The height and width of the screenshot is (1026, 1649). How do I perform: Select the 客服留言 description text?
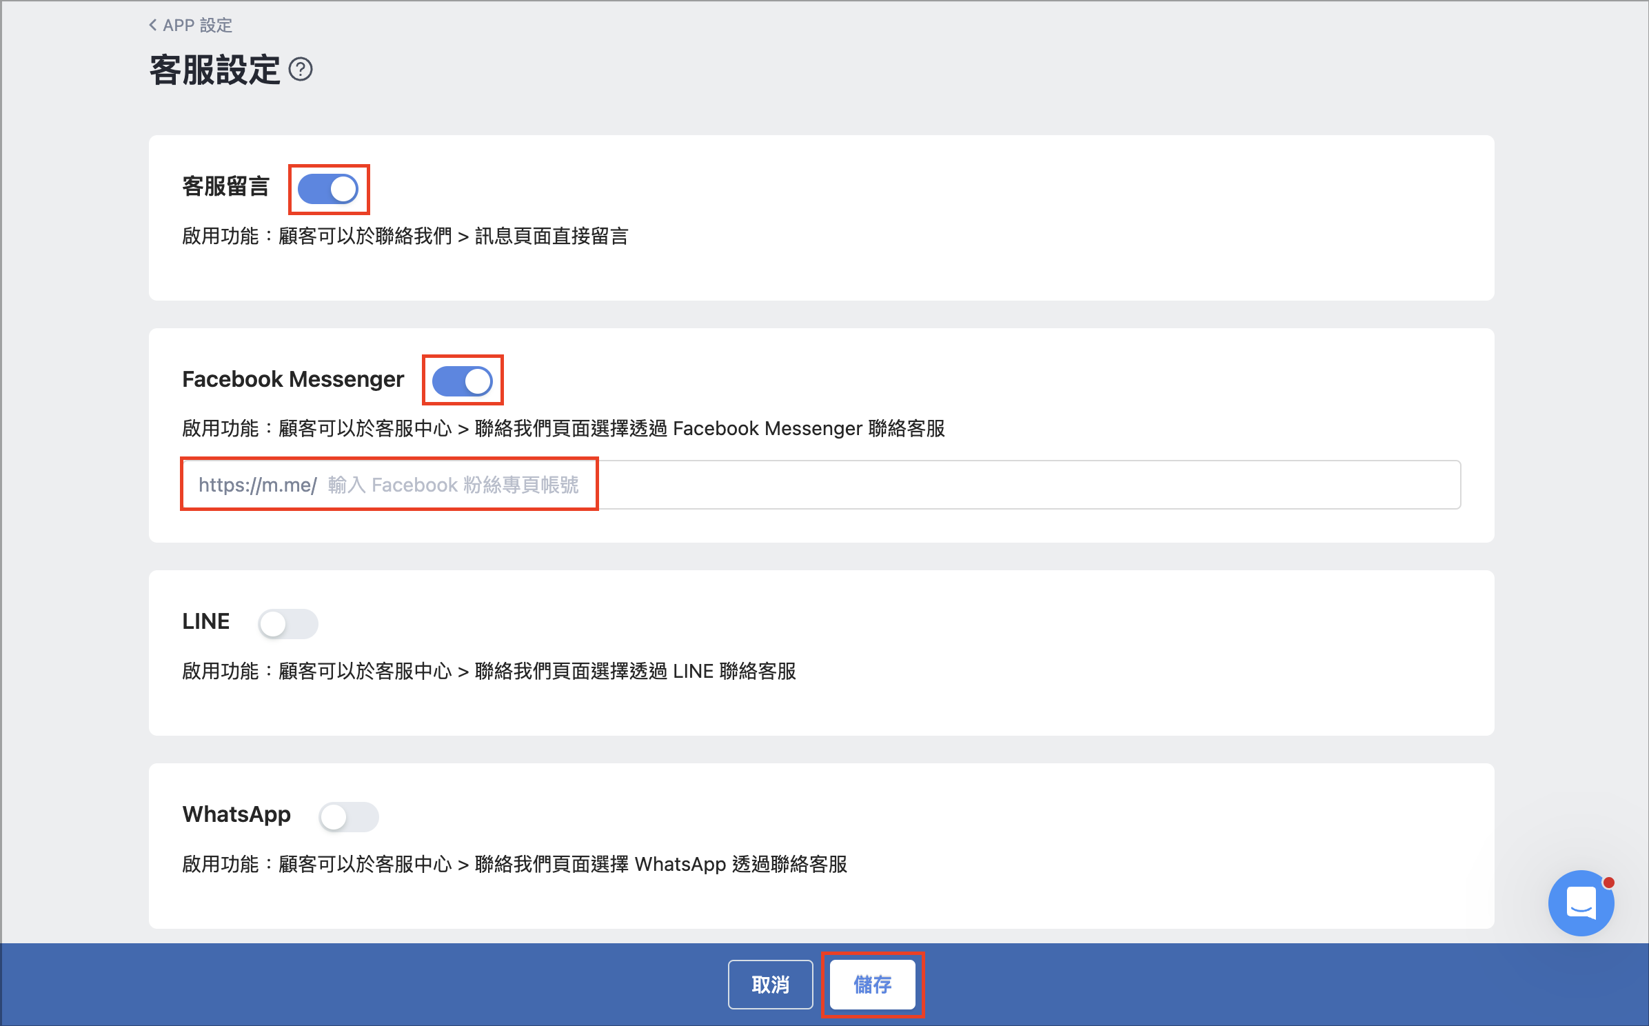(x=405, y=237)
